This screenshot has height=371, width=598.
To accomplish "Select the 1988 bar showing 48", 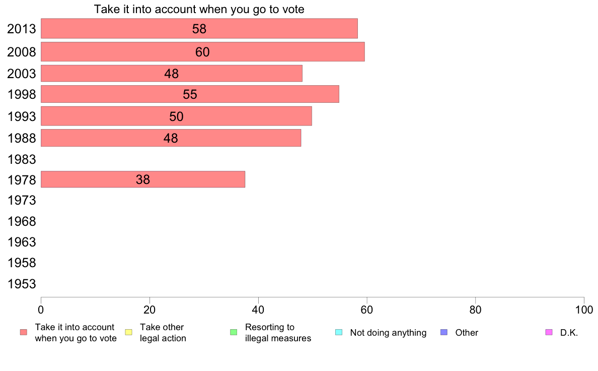I will pyautogui.click(x=171, y=138).
